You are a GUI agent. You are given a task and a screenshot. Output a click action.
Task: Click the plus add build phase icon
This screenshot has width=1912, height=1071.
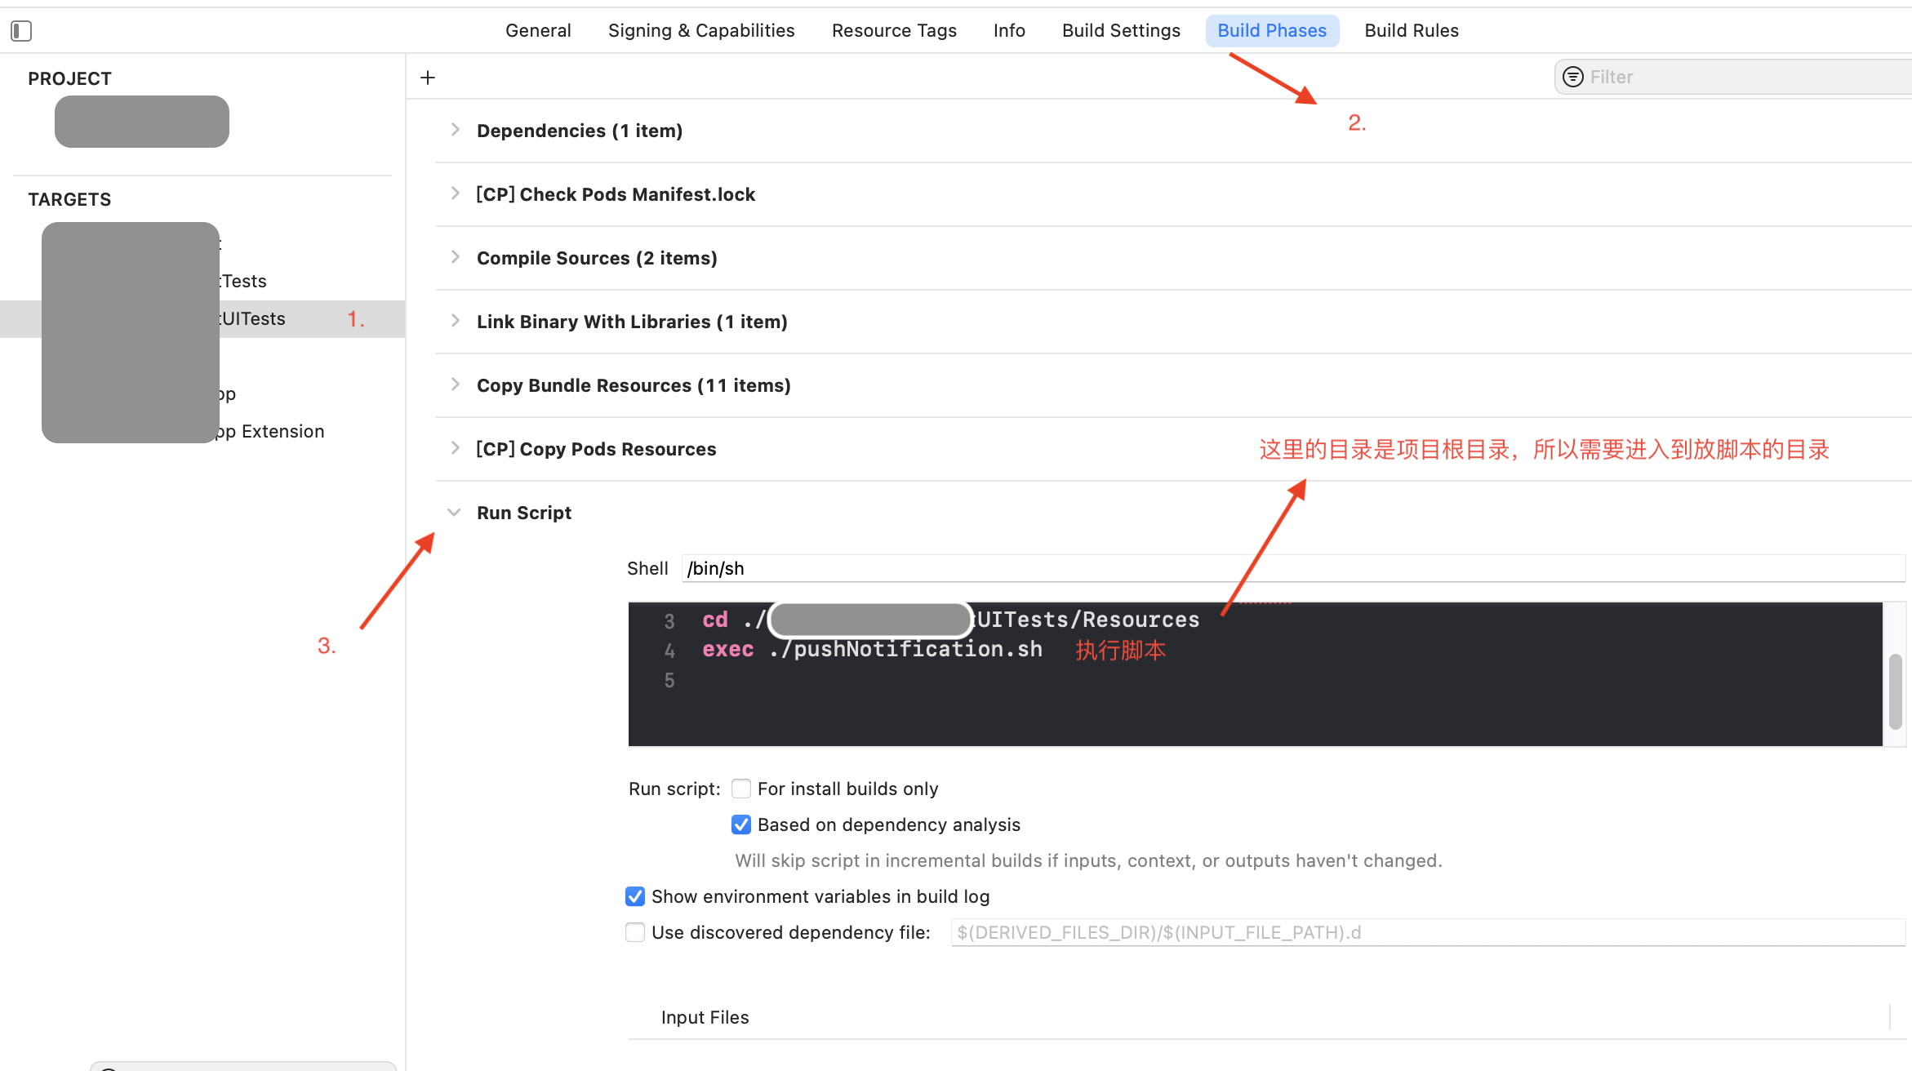coord(428,78)
